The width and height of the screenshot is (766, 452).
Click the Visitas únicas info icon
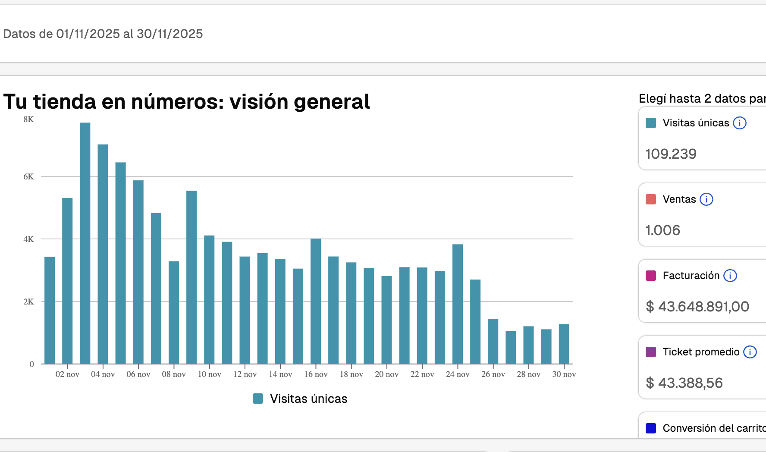click(x=740, y=123)
